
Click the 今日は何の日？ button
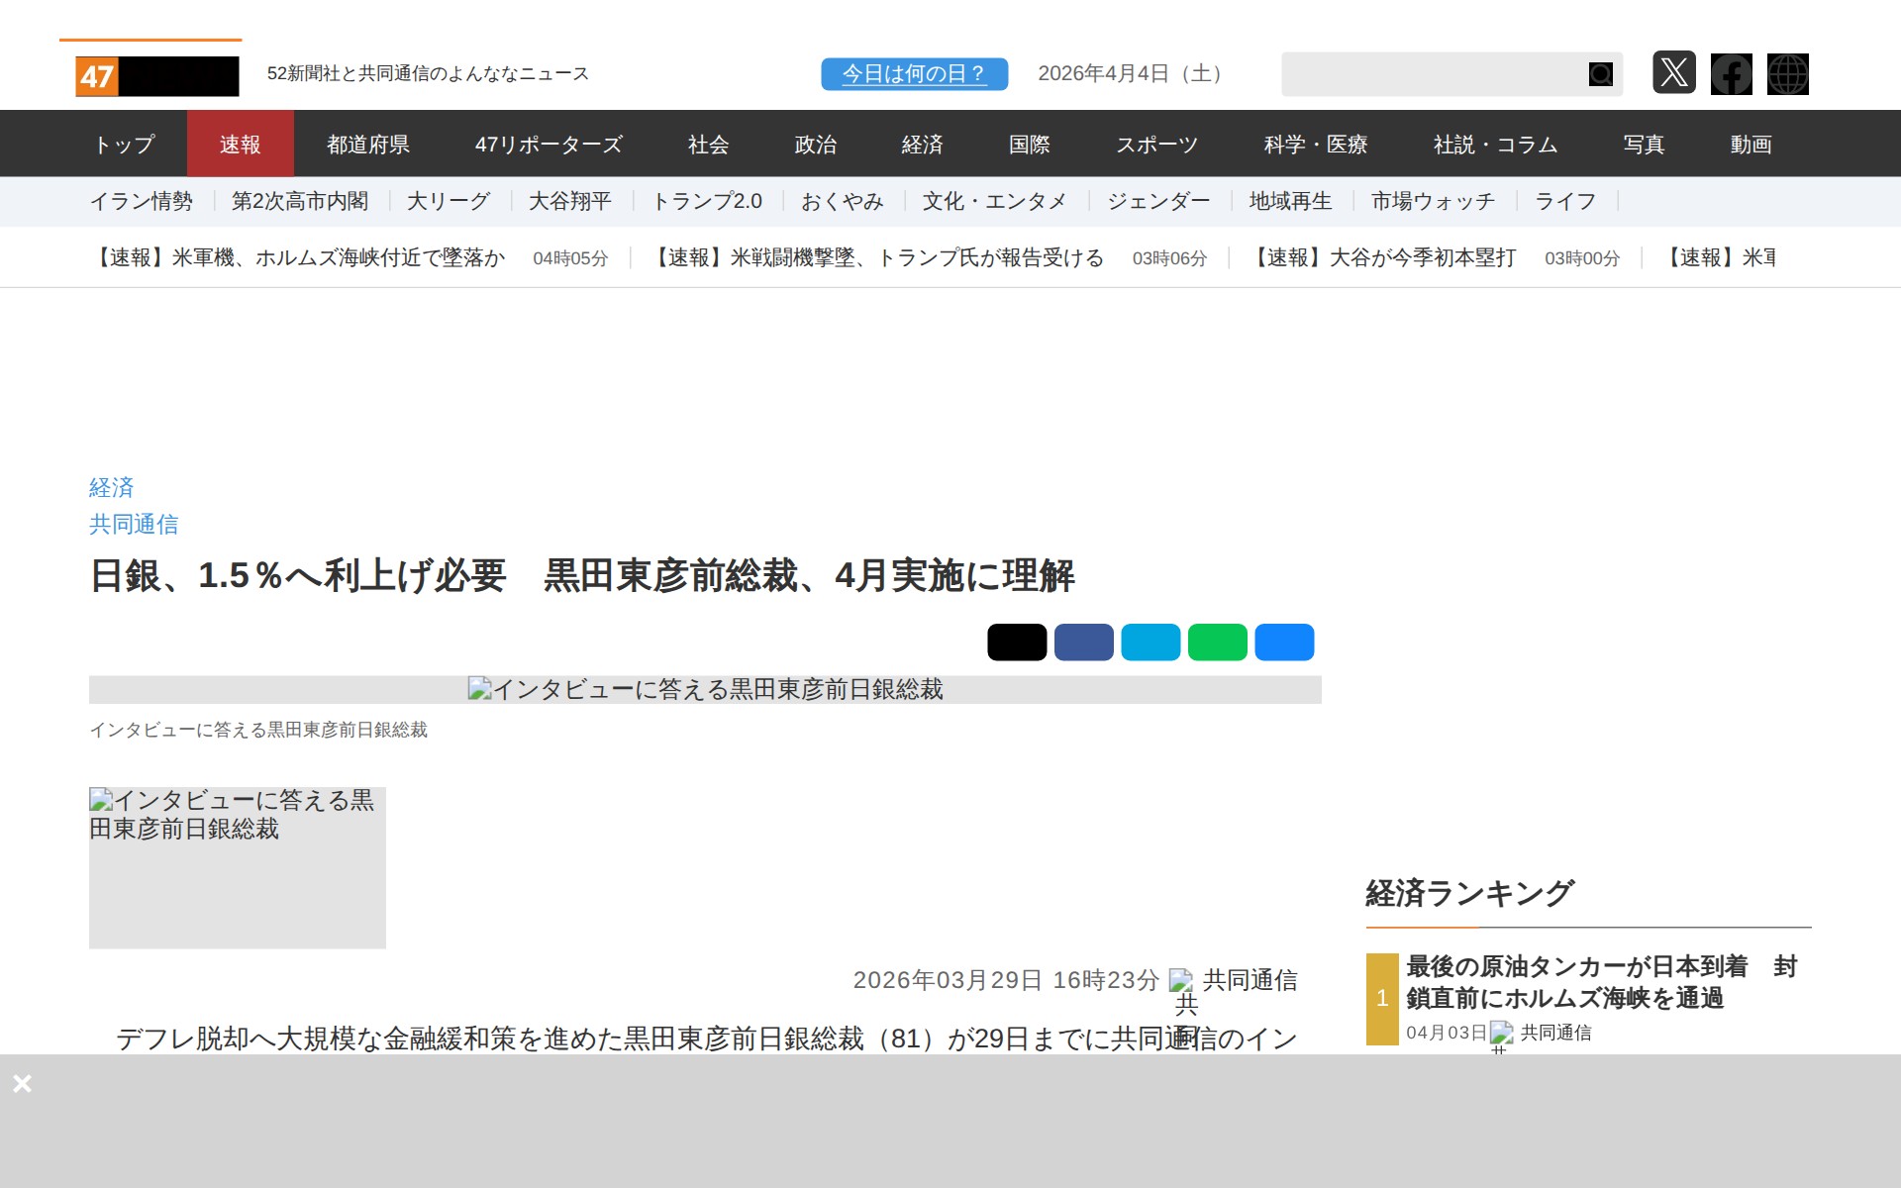pyautogui.click(x=913, y=72)
